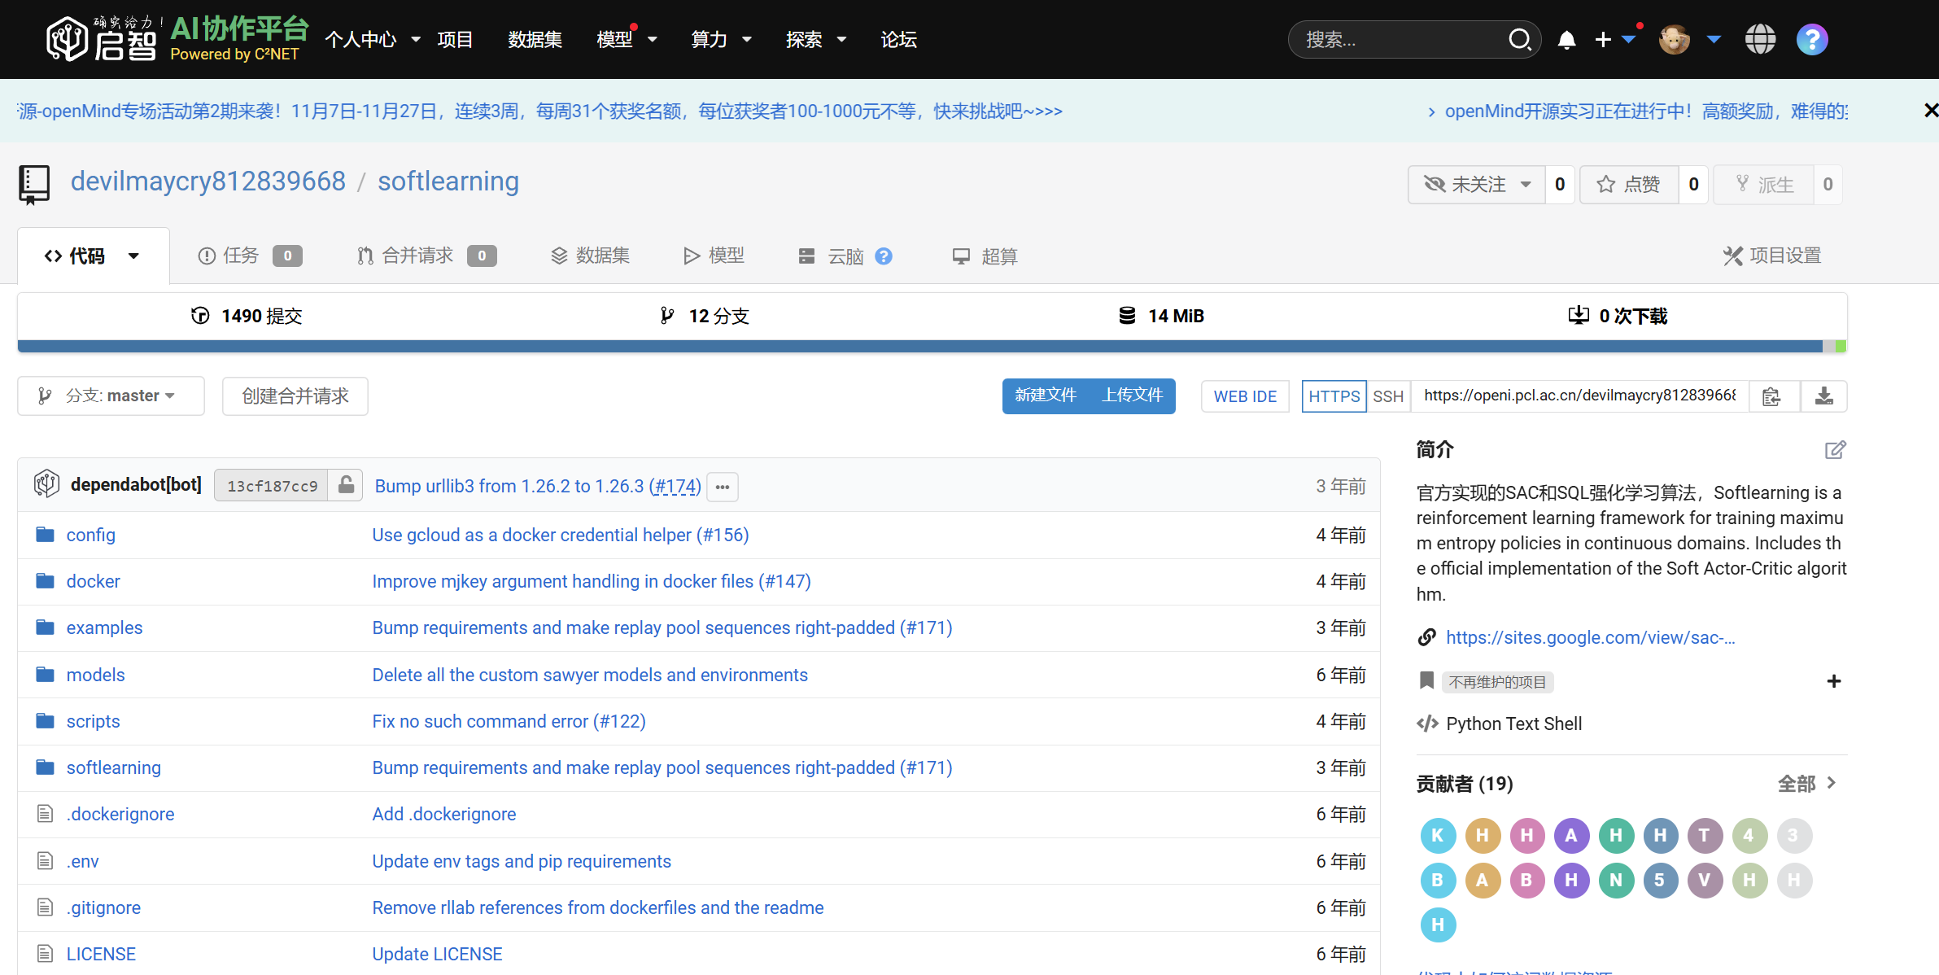Copy repository URL with clipboard icon
The width and height of the screenshot is (1939, 975).
coord(1772,396)
